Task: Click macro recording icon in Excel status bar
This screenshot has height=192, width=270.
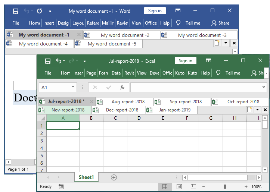Action: pyautogui.click(x=61, y=187)
